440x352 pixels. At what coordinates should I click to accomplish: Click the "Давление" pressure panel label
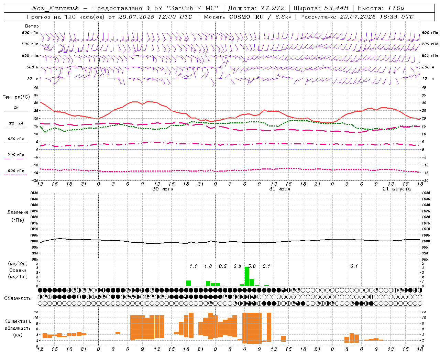pyautogui.click(x=18, y=212)
